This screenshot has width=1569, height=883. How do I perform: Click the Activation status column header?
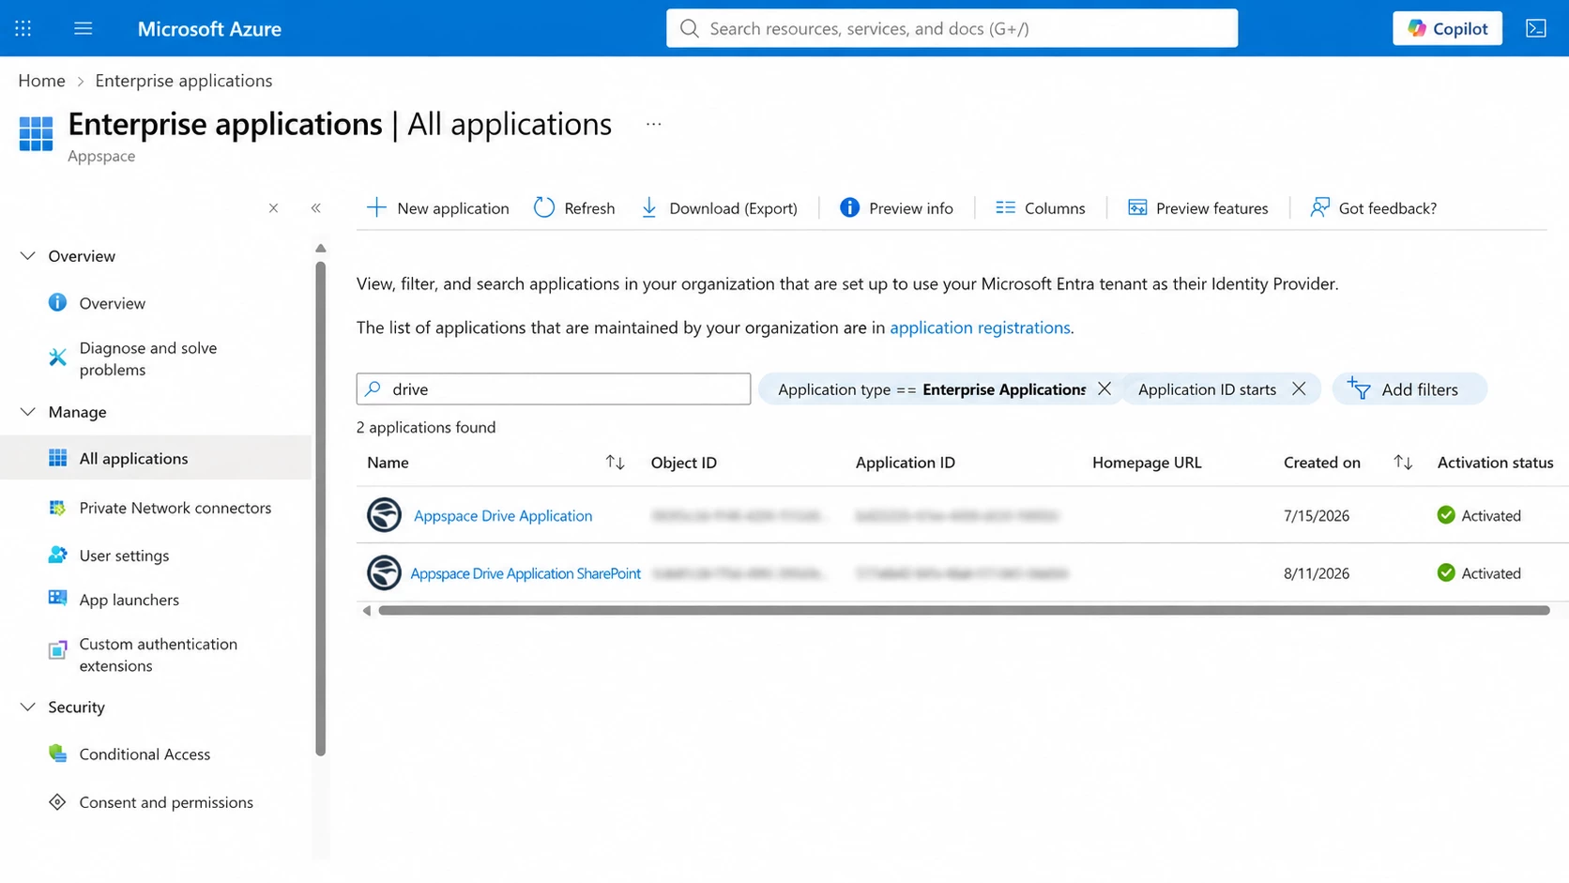1495,463
